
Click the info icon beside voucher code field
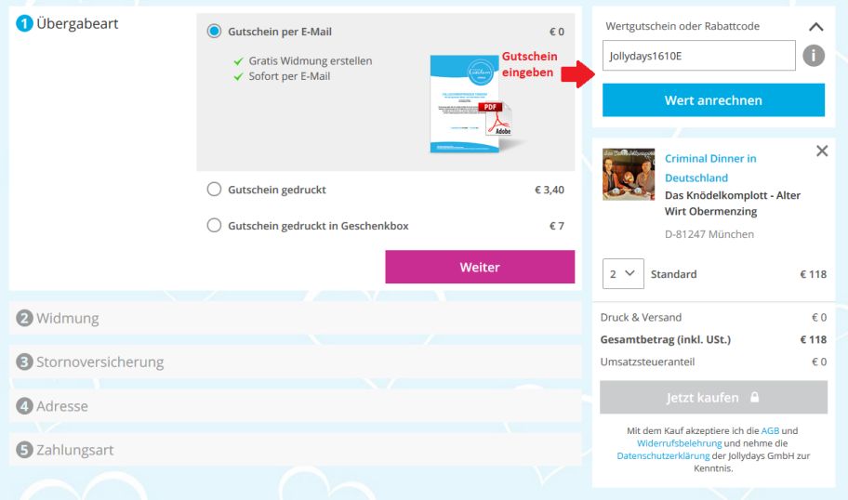814,56
